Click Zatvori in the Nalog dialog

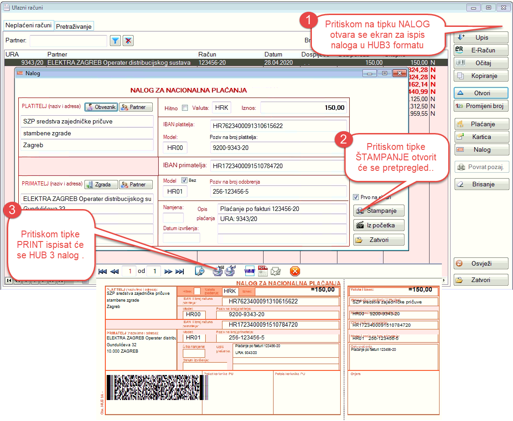378,240
